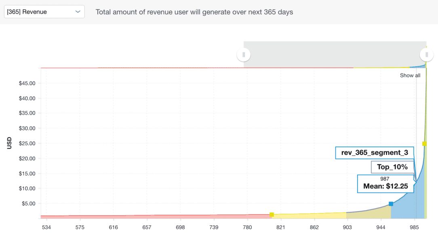Image resolution: width=438 pixels, height=241 pixels.
Task: Click the right range selector handle
Action: (x=426, y=54)
